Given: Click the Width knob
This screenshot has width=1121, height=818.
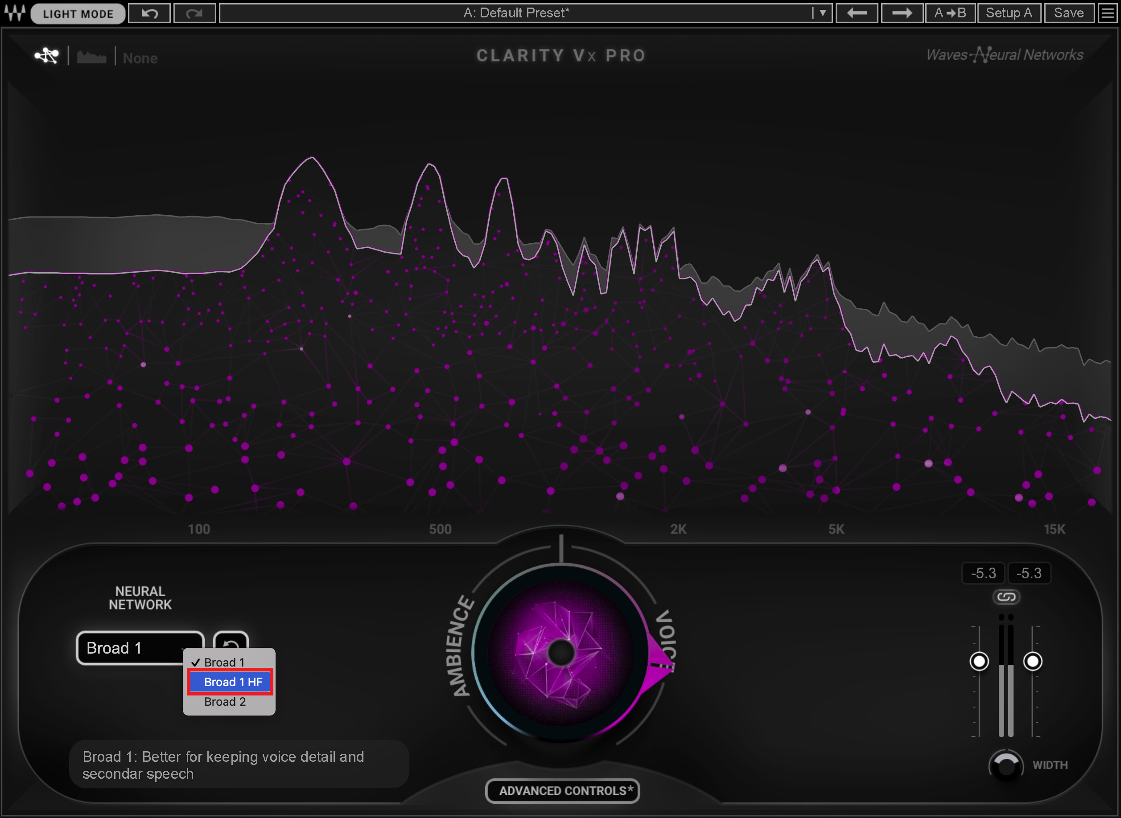Looking at the screenshot, I should 1006,765.
